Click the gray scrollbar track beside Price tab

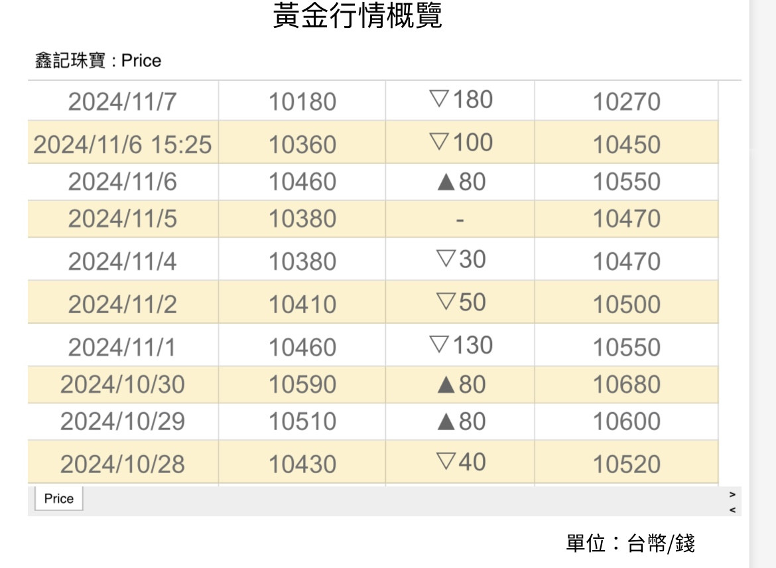click(x=398, y=501)
